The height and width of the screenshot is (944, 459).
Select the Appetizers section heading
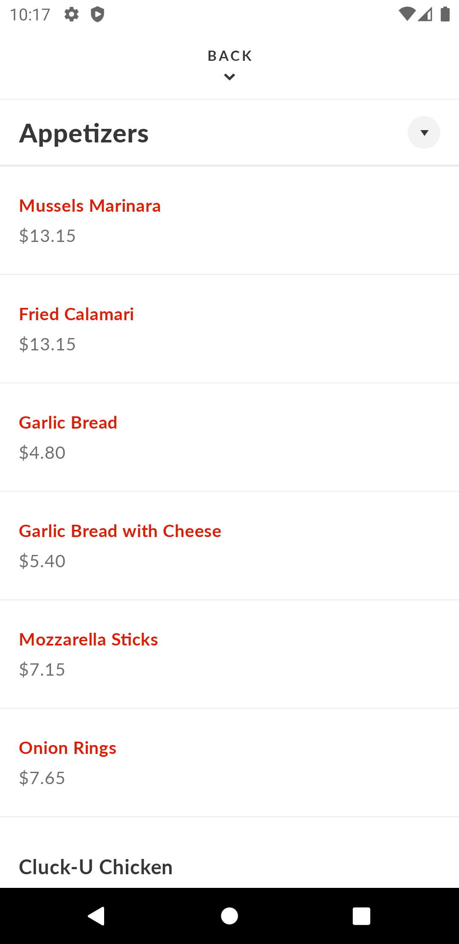[84, 134]
